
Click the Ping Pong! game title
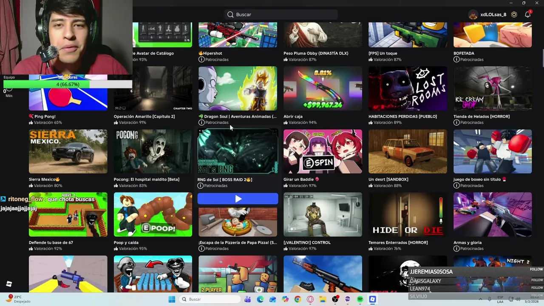pyautogui.click(x=42, y=116)
